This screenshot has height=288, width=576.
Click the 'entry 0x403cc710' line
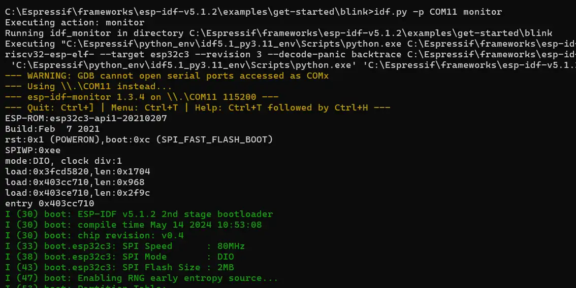tap(49, 203)
